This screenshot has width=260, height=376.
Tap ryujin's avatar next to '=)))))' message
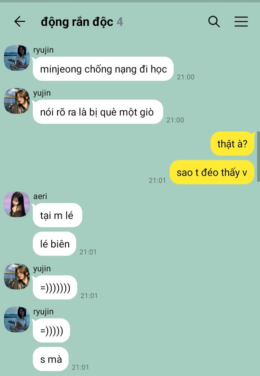(17, 319)
